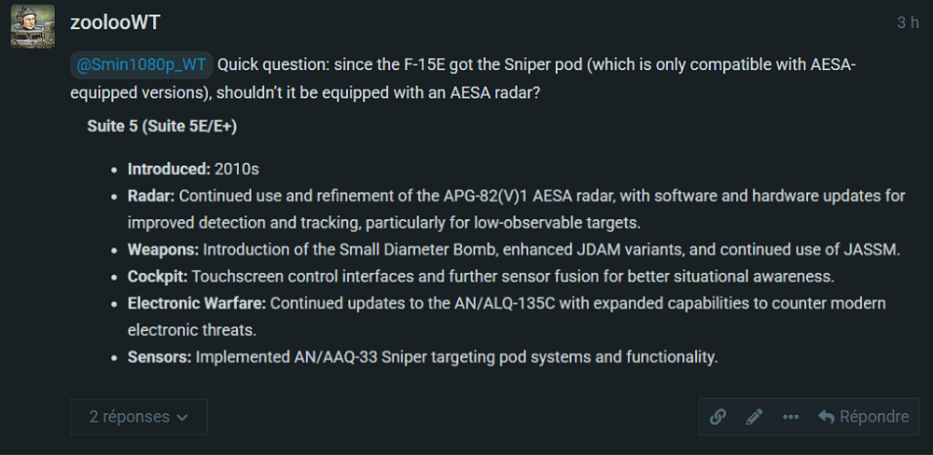Click the 'Suite 5 (Suite 5E/E+)' heading
933x455 pixels.
[161, 127]
